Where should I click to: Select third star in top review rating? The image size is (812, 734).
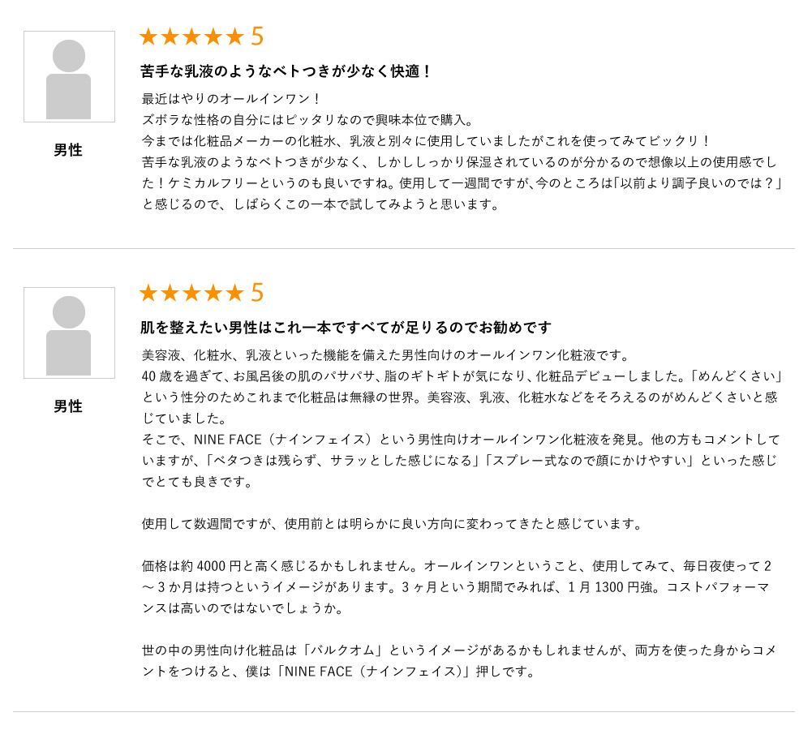click(191, 36)
